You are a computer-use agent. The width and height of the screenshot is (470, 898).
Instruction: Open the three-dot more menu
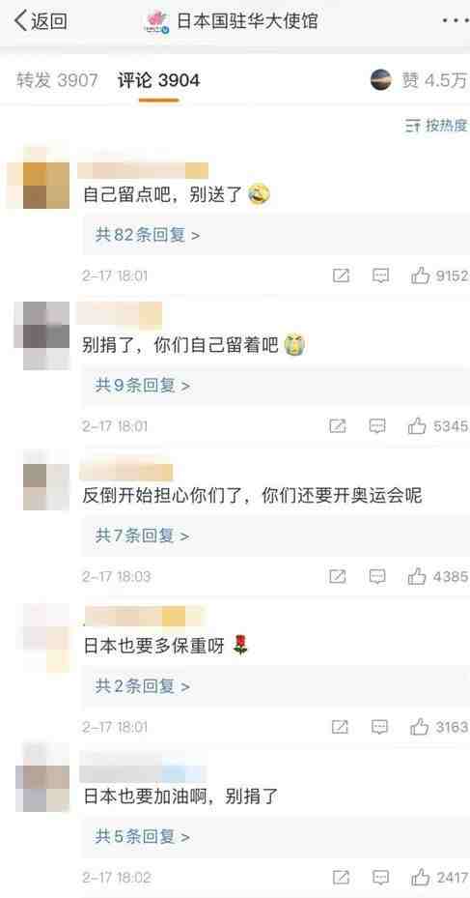click(x=456, y=20)
